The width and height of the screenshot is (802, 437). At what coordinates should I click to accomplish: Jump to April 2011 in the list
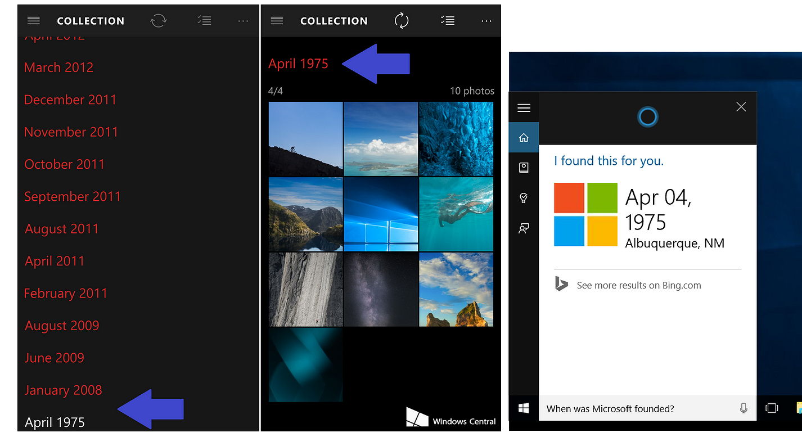pos(55,262)
